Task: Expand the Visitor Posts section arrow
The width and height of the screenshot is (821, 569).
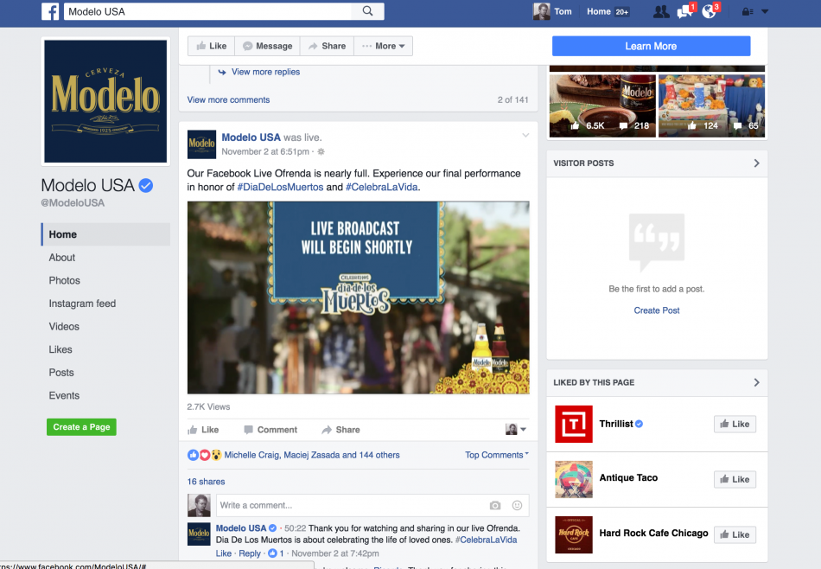Action: [x=756, y=163]
